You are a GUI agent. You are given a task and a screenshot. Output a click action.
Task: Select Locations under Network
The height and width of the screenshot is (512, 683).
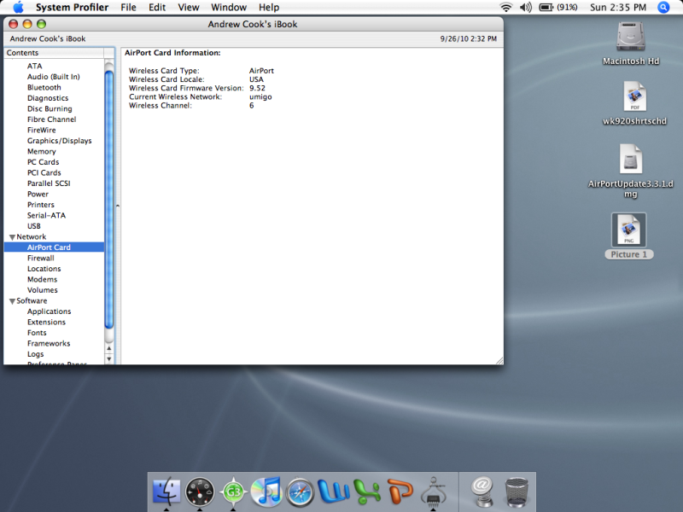(44, 269)
